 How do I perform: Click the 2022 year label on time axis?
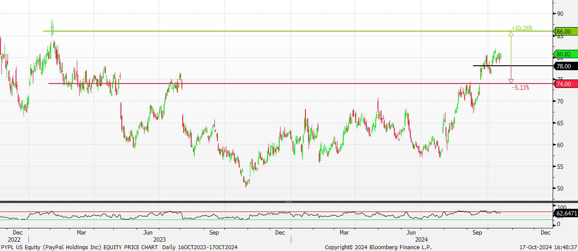[x=8, y=239]
